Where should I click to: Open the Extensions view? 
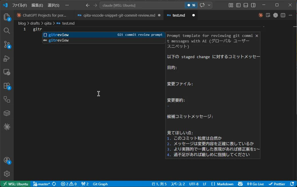coord(7,86)
